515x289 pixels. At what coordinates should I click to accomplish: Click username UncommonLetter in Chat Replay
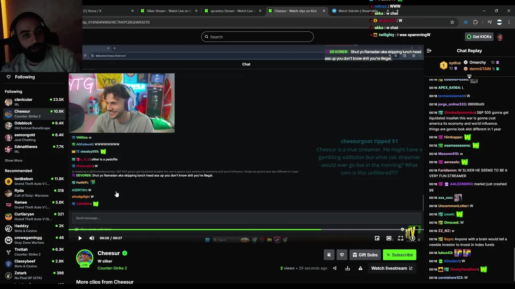tap(453, 206)
